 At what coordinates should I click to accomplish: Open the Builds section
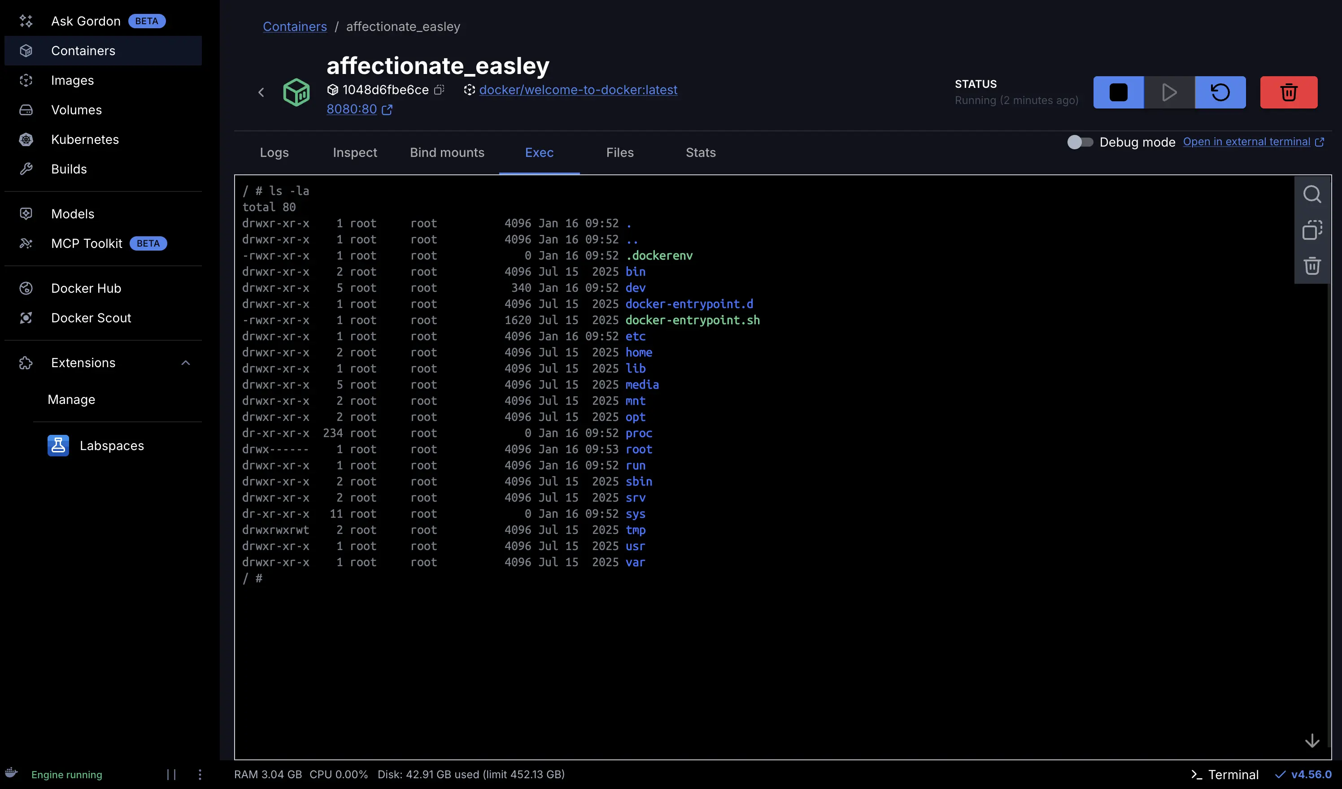pos(69,169)
